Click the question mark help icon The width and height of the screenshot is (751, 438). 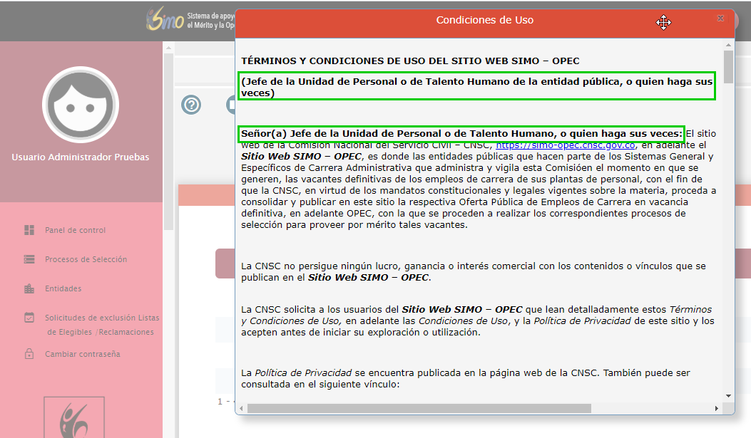click(x=191, y=105)
